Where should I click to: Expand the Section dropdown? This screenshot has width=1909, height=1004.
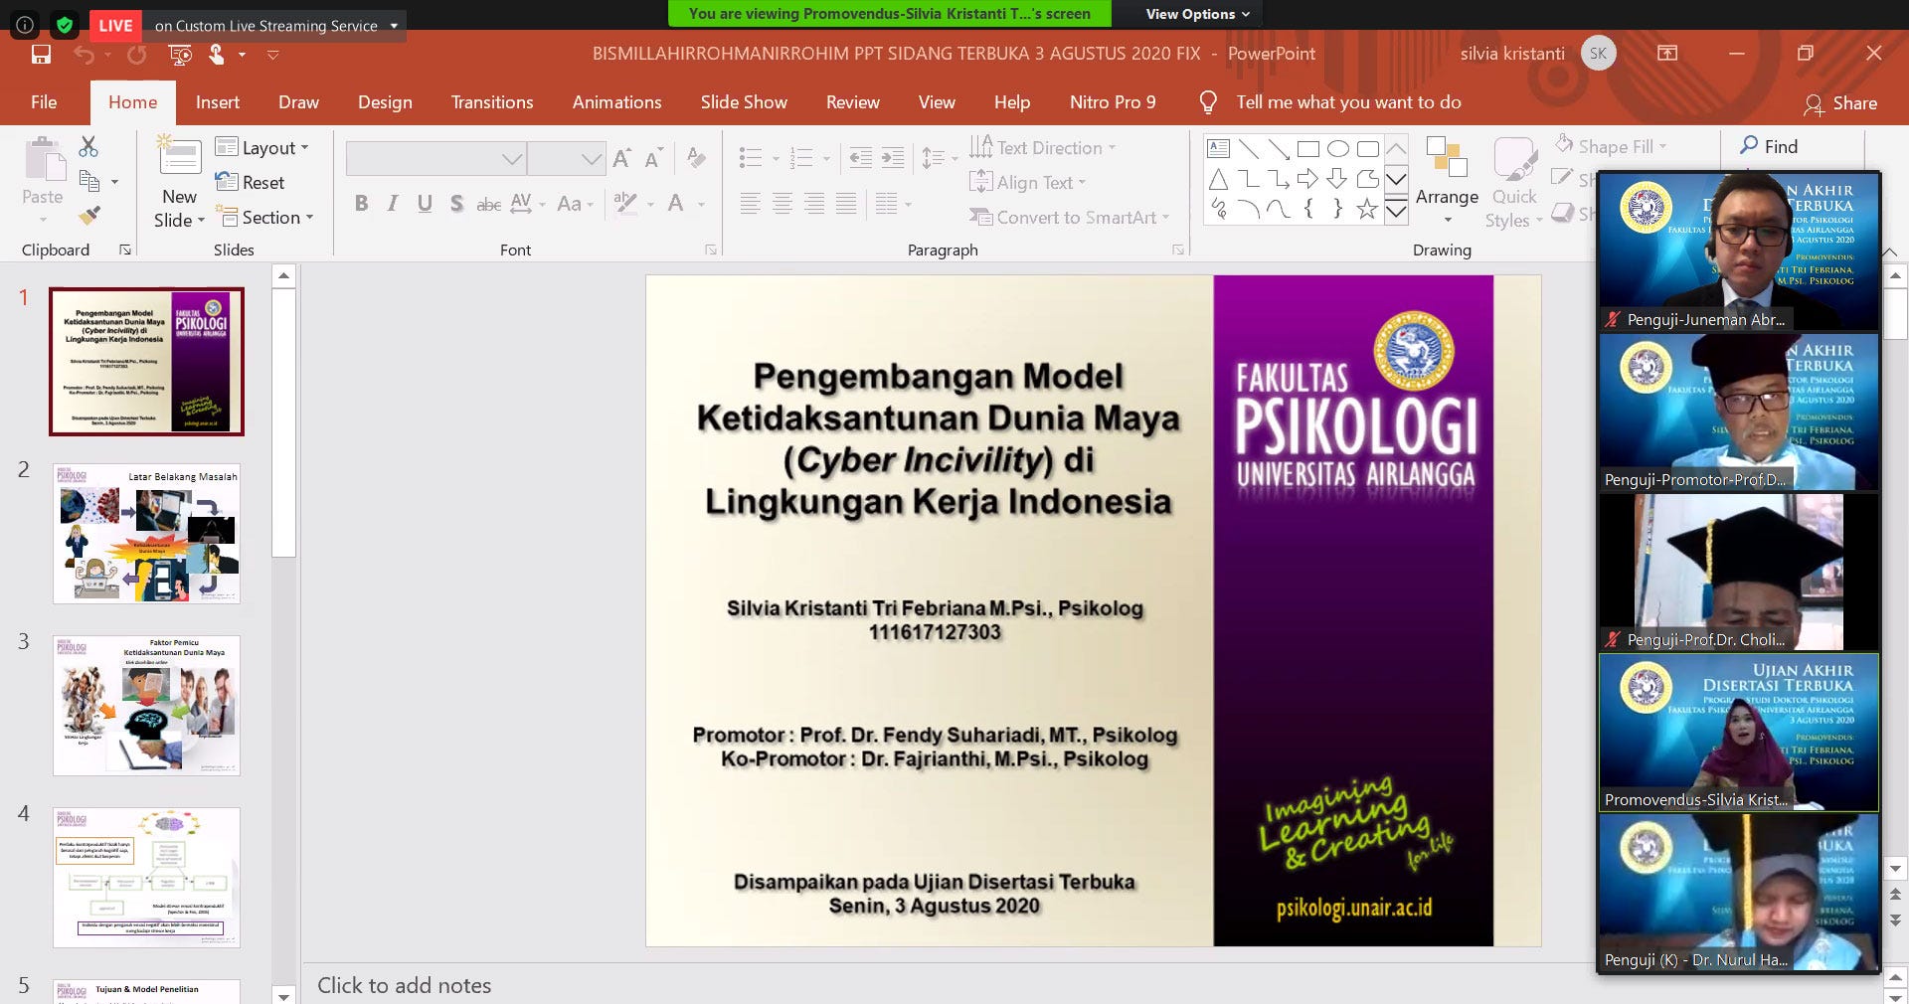[x=264, y=218]
